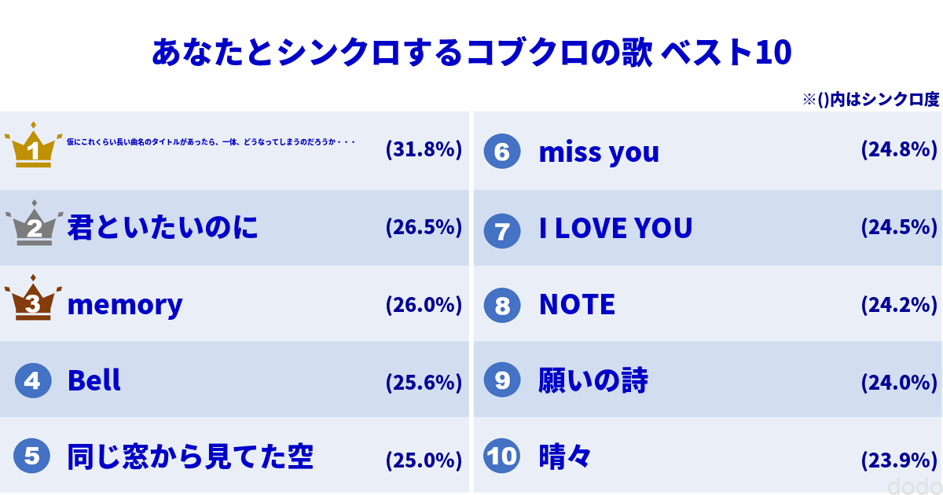Click the 願いの詩 song title
This screenshot has height=495, width=943.
pyautogui.click(x=593, y=381)
